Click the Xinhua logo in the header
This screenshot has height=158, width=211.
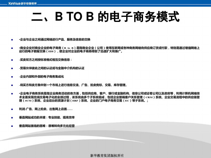22,3
